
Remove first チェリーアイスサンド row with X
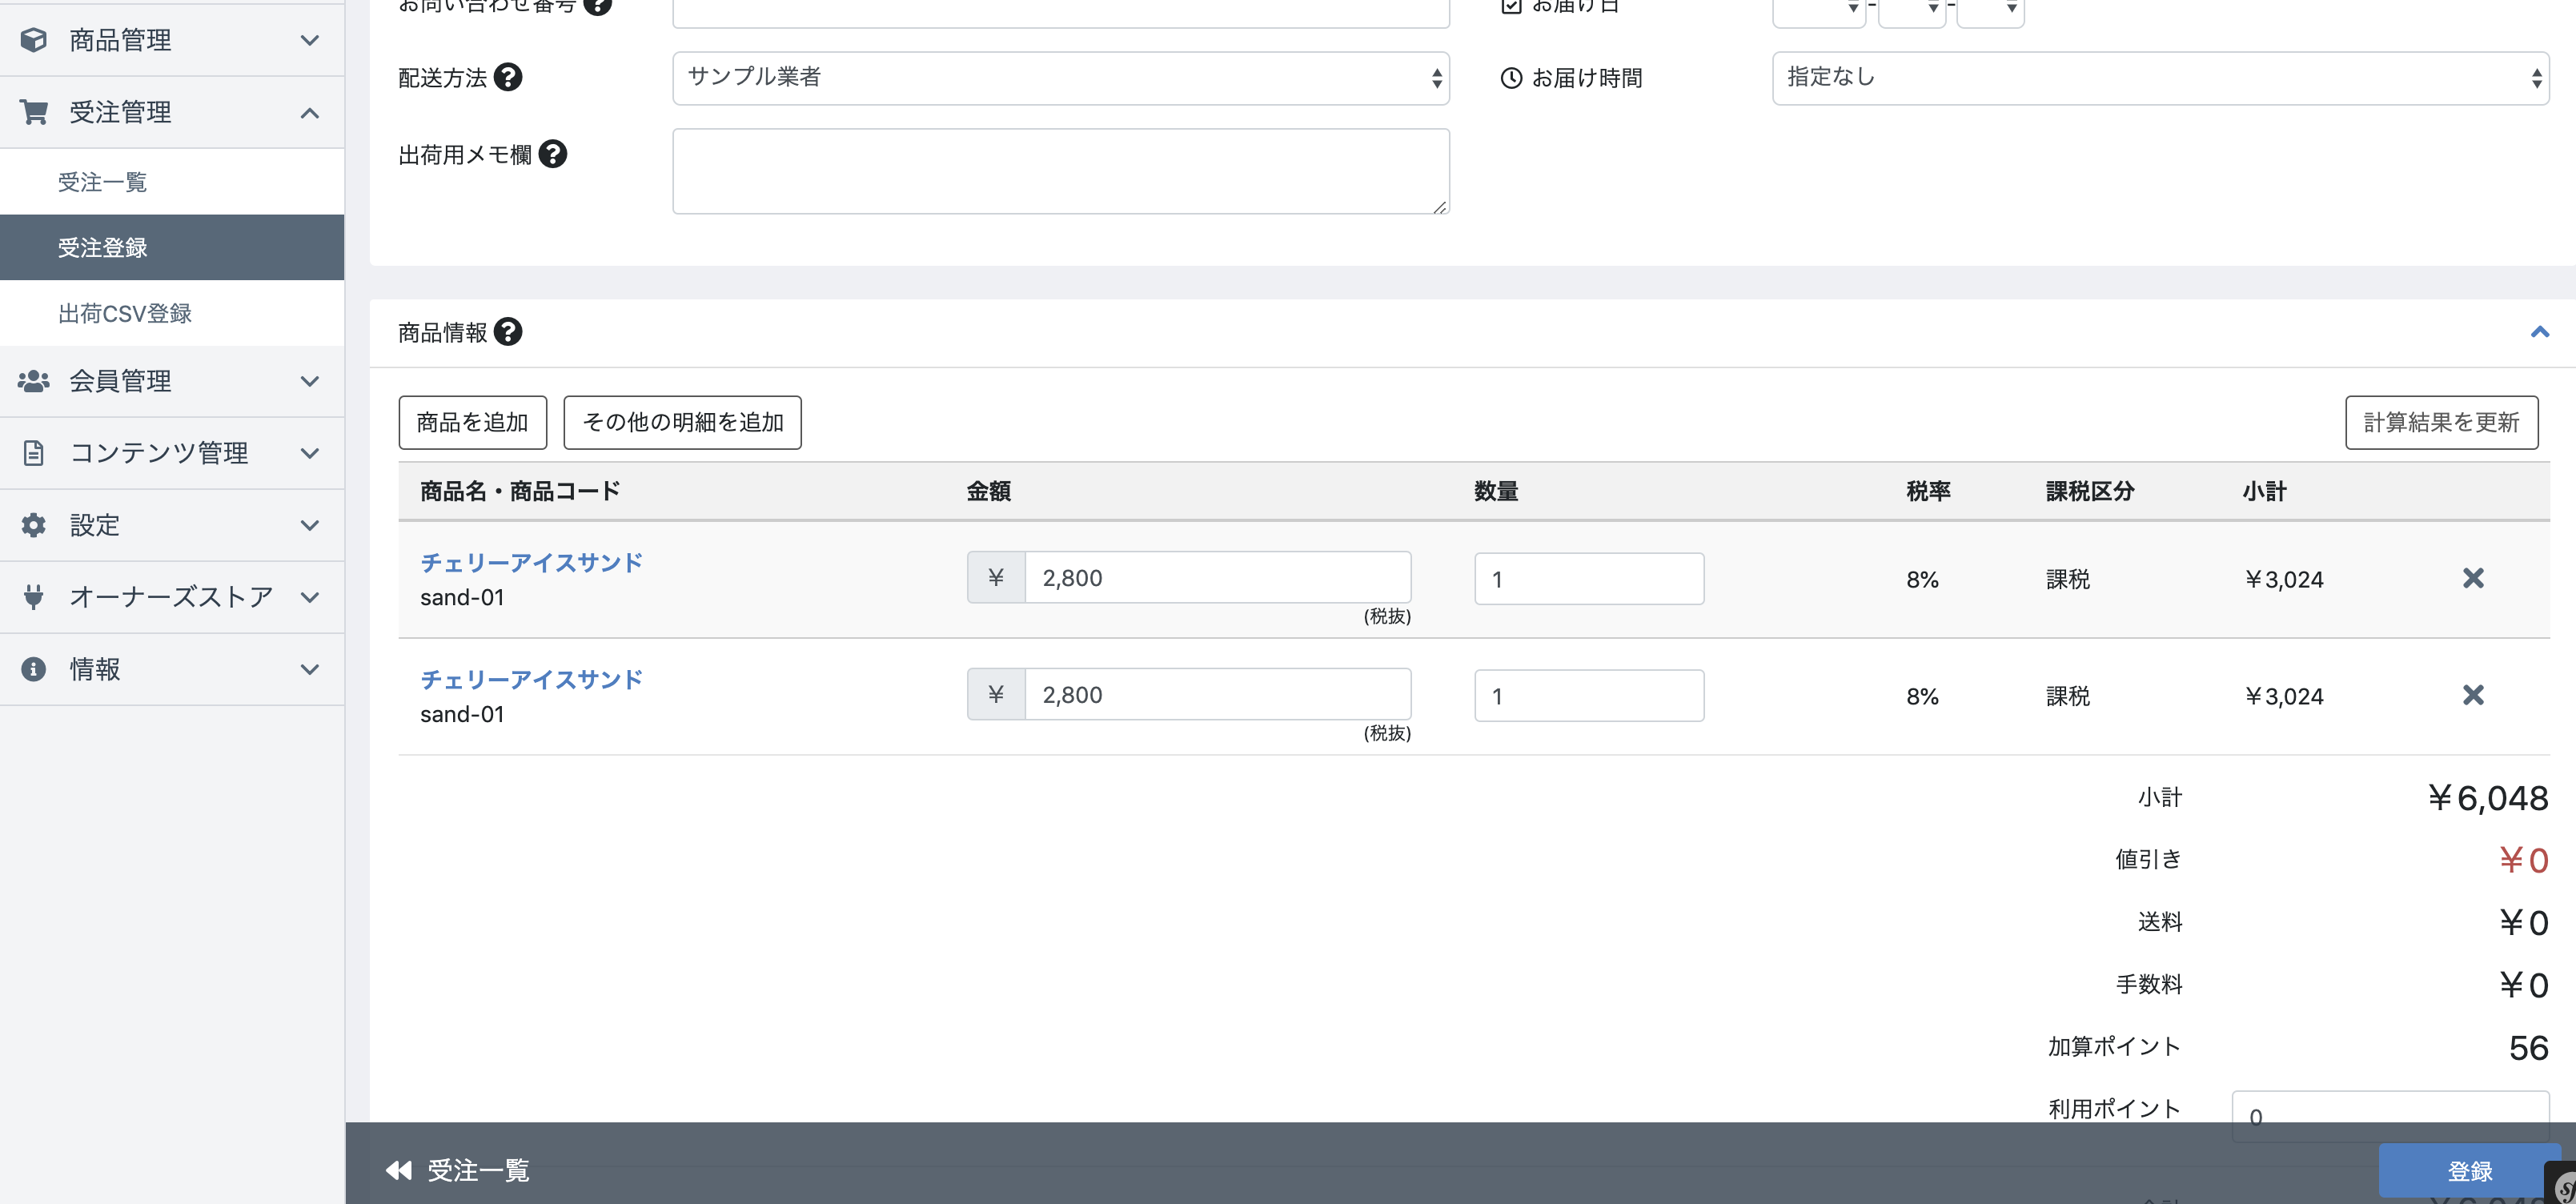coord(2473,578)
